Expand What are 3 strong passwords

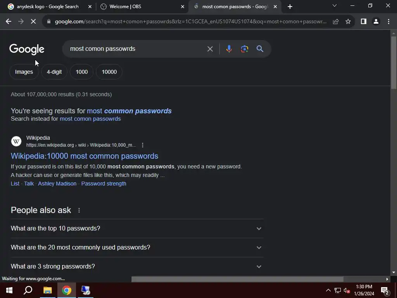[137, 266]
